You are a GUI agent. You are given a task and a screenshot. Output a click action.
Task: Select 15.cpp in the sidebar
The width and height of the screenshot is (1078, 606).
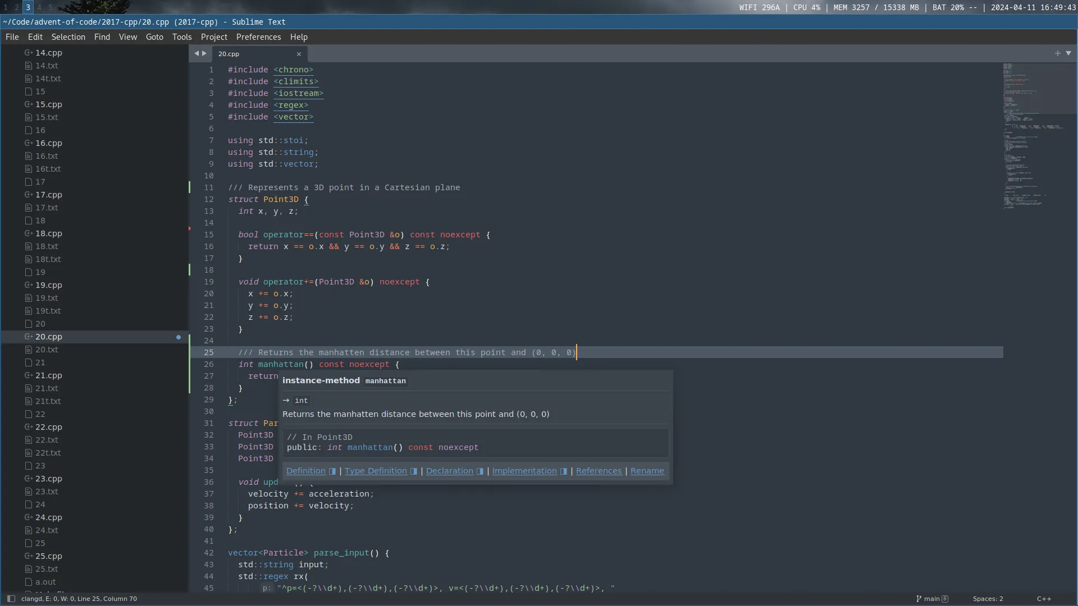tap(49, 104)
